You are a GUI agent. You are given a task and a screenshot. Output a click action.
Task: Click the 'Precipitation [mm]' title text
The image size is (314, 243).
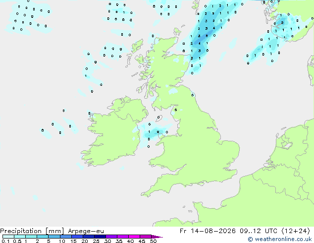pyautogui.click(x=32, y=231)
